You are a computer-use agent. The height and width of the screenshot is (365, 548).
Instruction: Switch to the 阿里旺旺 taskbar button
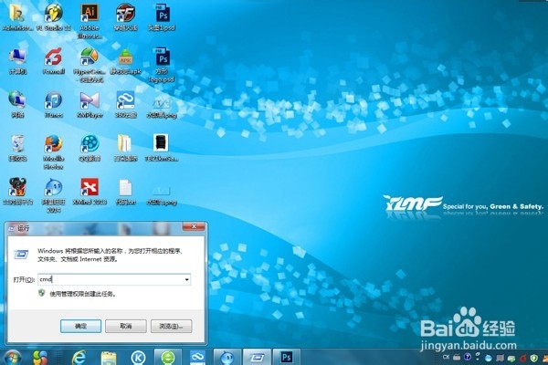[x=227, y=358]
